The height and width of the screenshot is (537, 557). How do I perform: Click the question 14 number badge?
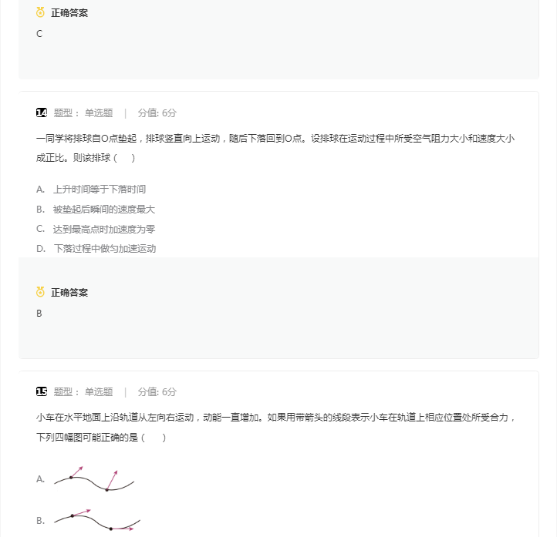click(42, 112)
